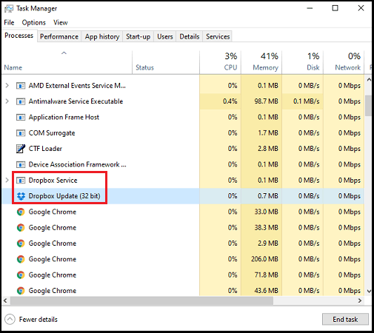Click the AMD External Events Service process icon
The image size is (374, 333).
(x=21, y=86)
